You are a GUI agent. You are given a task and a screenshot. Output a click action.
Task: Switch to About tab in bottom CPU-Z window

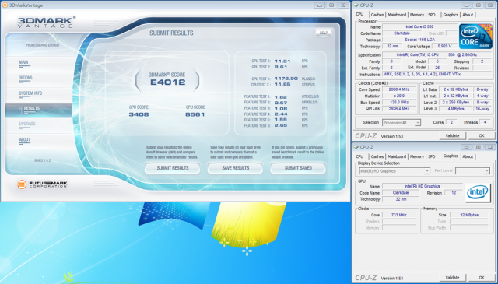tap(468, 156)
